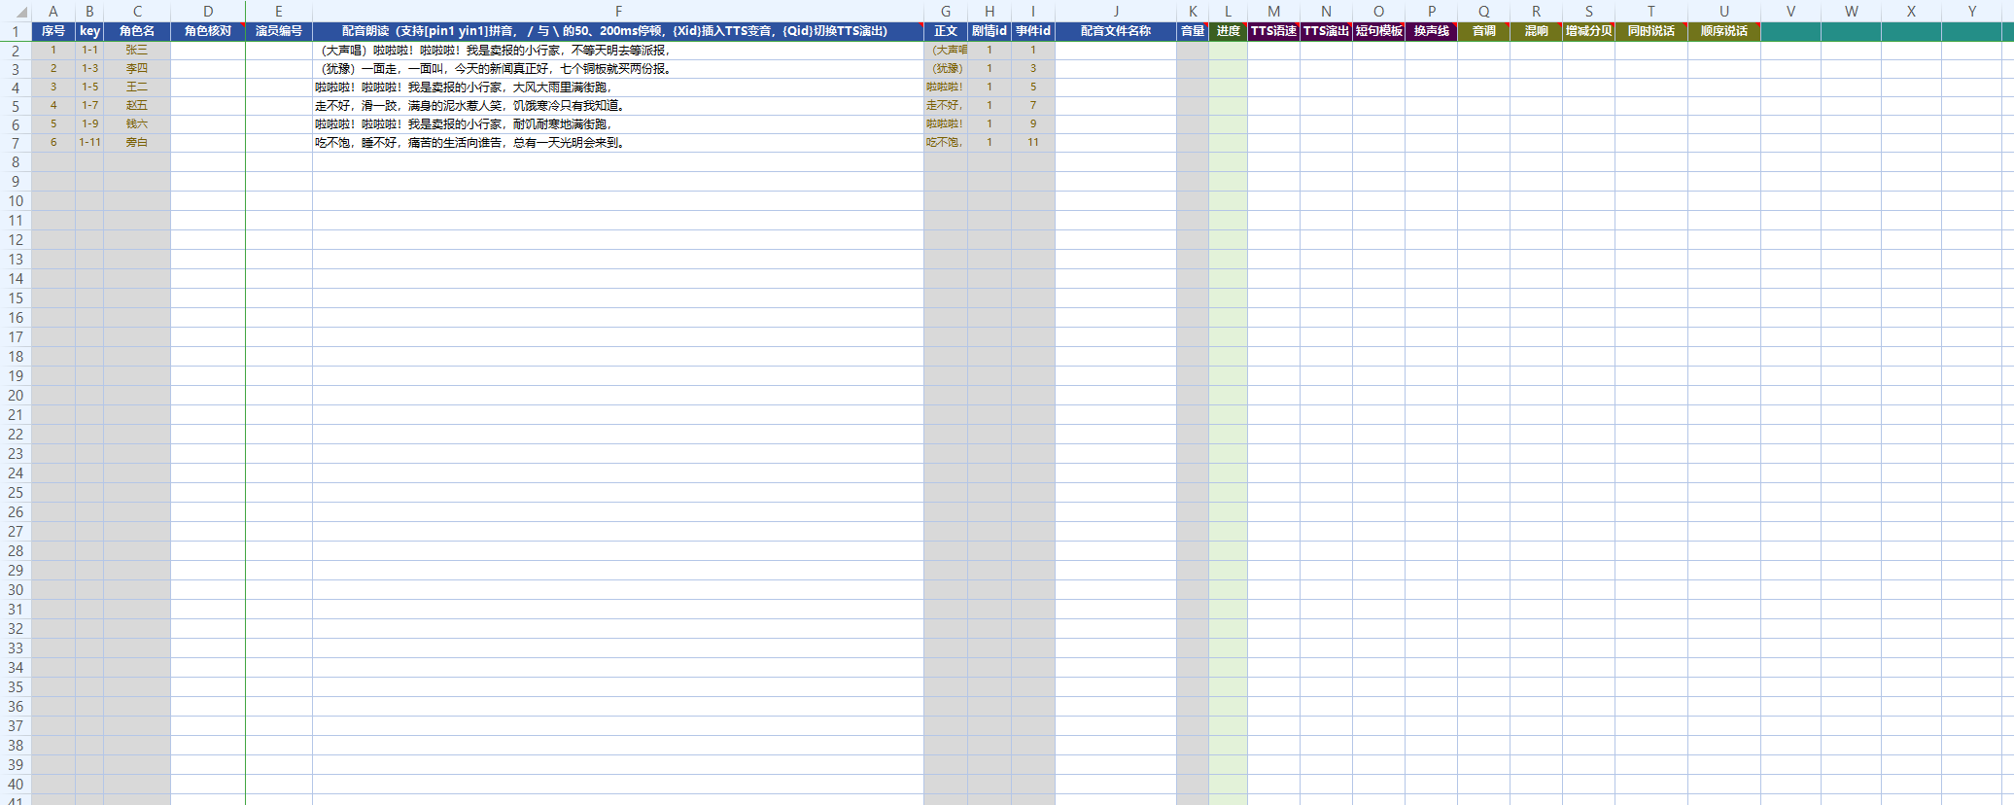Select the 演员编号 header cell
Image resolution: width=2014 pixels, height=805 pixels.
point(279,31)
